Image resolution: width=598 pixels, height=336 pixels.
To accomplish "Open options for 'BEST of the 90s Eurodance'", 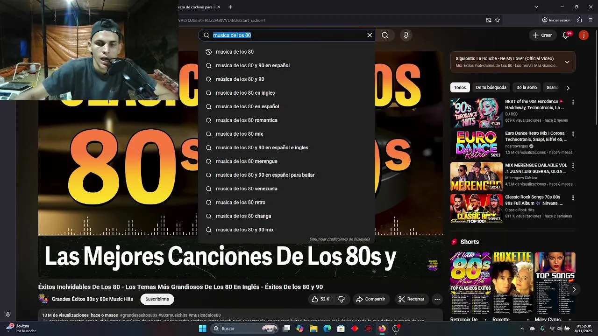I will [x=573, y=102].
